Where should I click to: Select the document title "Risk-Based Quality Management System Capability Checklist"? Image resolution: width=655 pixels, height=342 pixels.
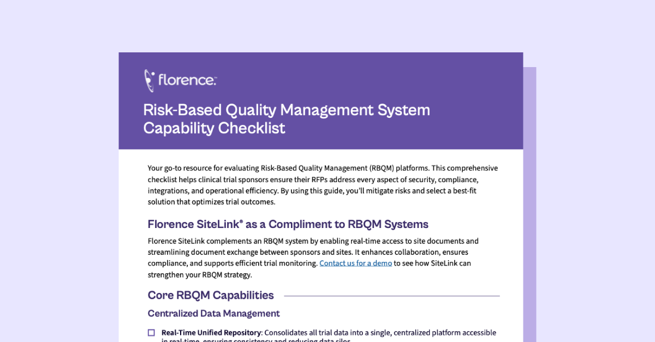click(x=287, y=119)
